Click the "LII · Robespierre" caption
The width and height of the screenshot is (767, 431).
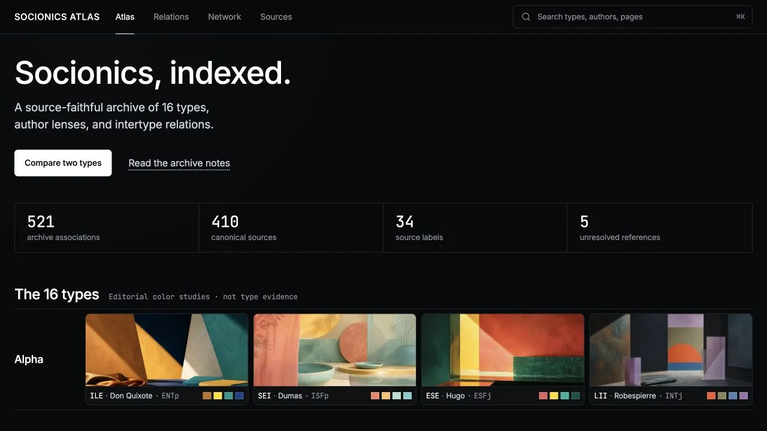pos(625,396)
